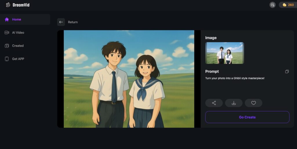Click the Go Create button
297x149 pixels.
coord(247,117)
